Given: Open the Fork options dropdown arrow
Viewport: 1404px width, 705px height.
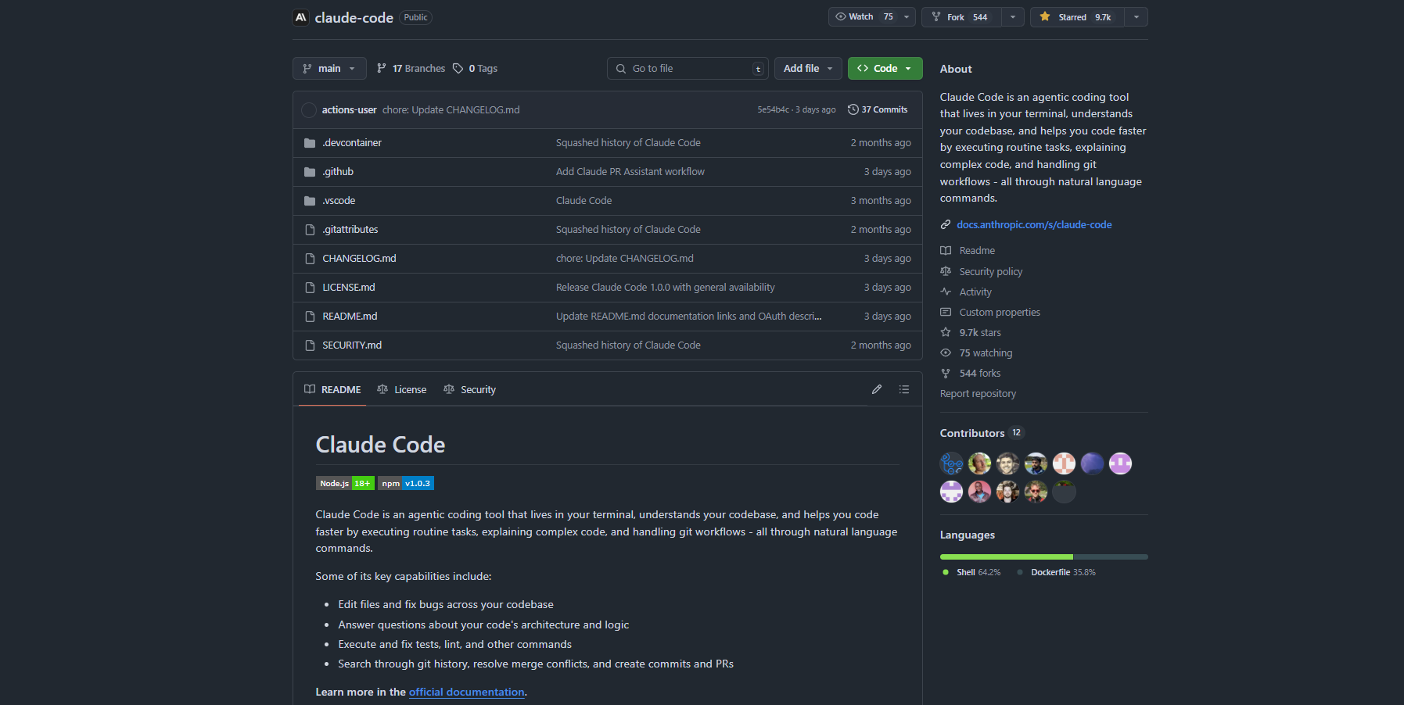Looking at the screenshot, I should (1013, 17).
